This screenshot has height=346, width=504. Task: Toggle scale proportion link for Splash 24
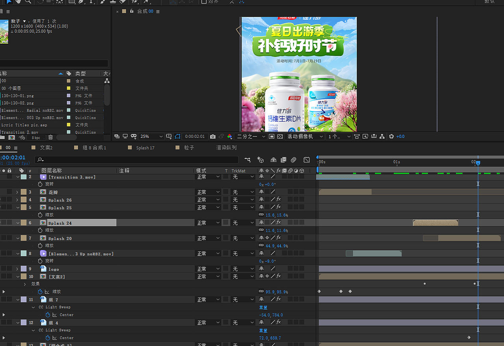pyautogui.click(x=261, y=230)
